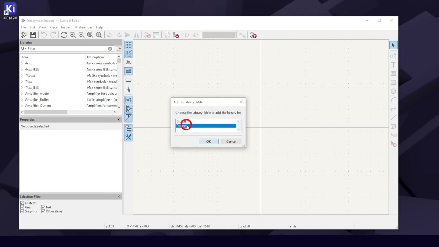Expand the 4xxx_IEEE library entry
Viewport: 439px width, 247px height.
pyautogui.click(x=22, y=69)
